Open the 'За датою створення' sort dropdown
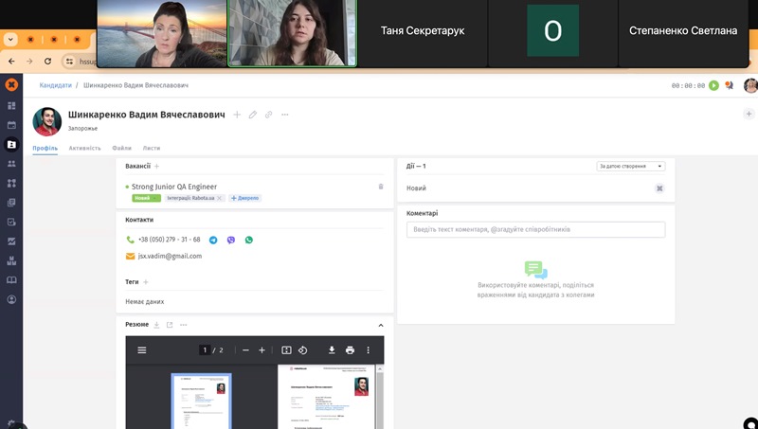Viewport: 758px width, 429px height. point(631,166)
